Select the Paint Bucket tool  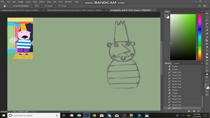click(x=207, y=50)
